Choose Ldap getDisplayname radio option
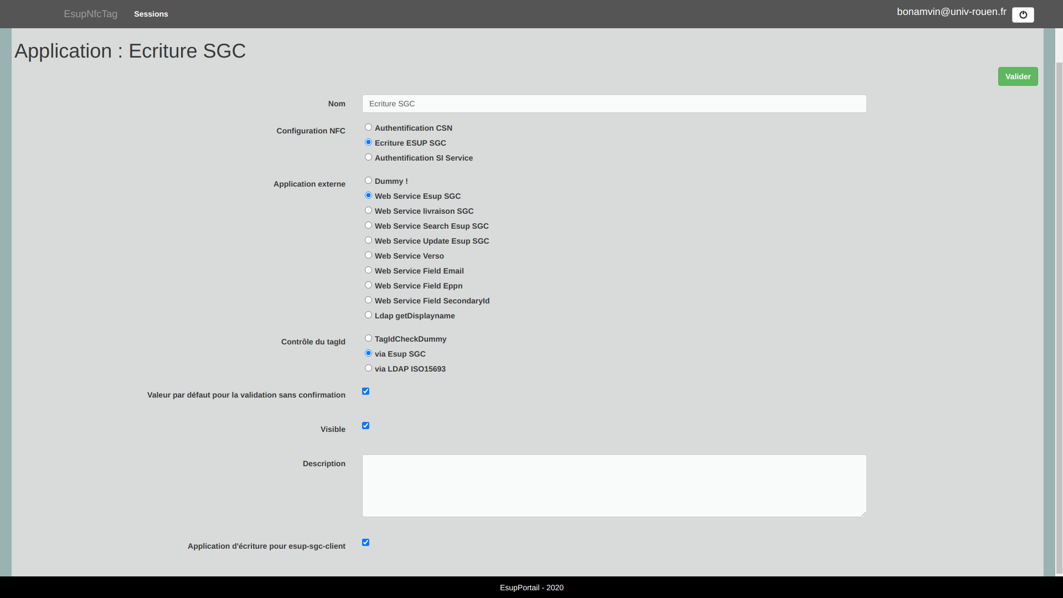 point(368,315)
